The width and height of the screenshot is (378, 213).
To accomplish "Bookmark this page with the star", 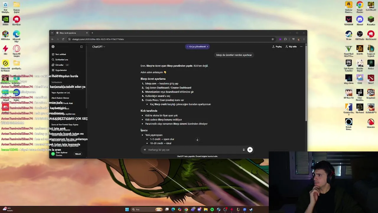I will coord(273,39).
